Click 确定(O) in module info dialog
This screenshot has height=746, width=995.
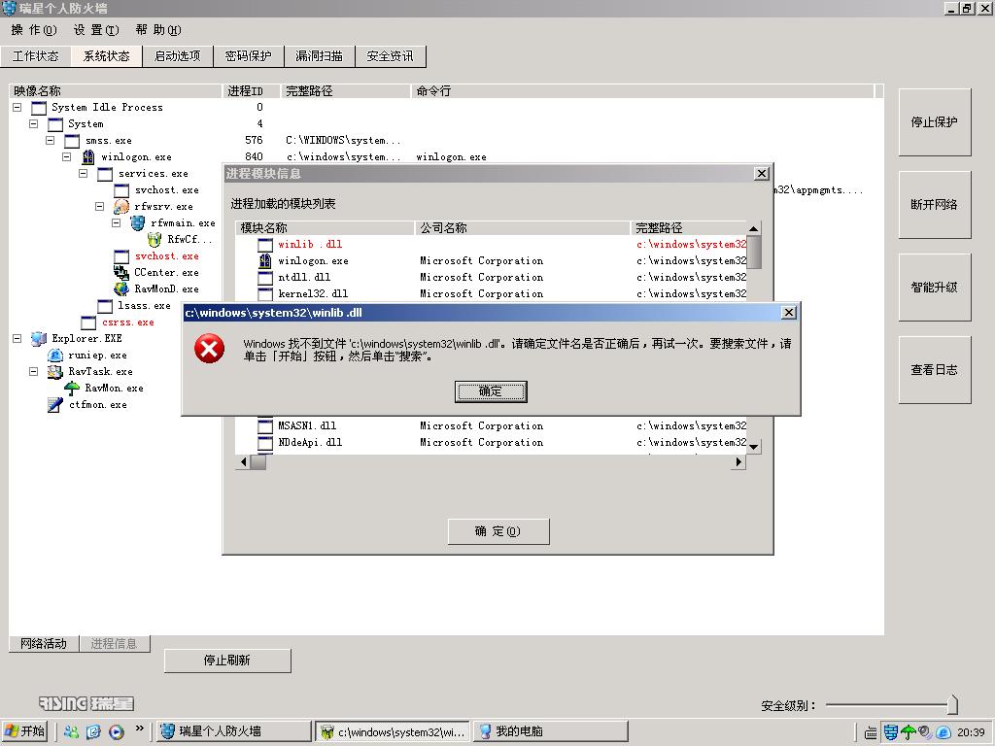click(x=498, y=531)
